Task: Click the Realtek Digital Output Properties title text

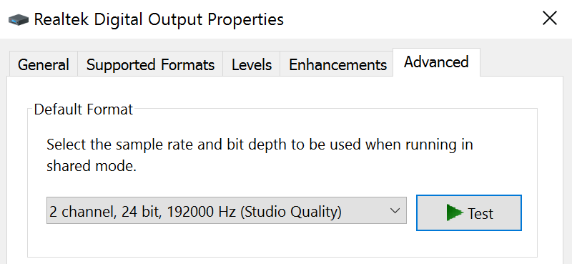Action: coord(159,19)
